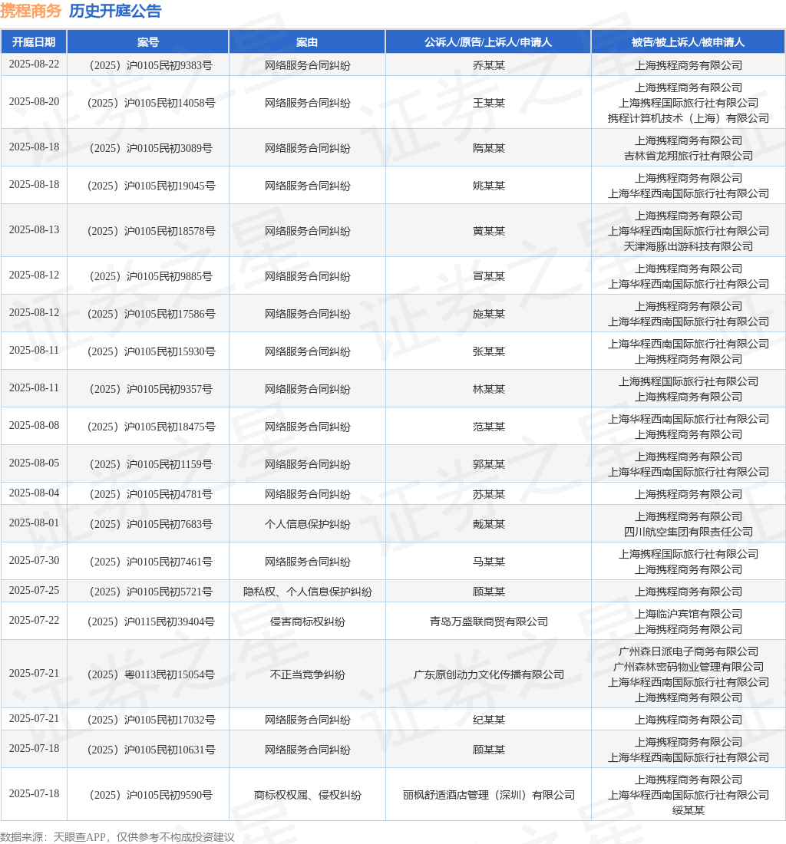Image resolution: width=786 pixels, height=844 pixels.
Task: Click defendant 天津海豚出游科技有限公司
Action: tap(688, 246)
